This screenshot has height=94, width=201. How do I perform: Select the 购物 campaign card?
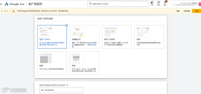(x=149, y=37)
